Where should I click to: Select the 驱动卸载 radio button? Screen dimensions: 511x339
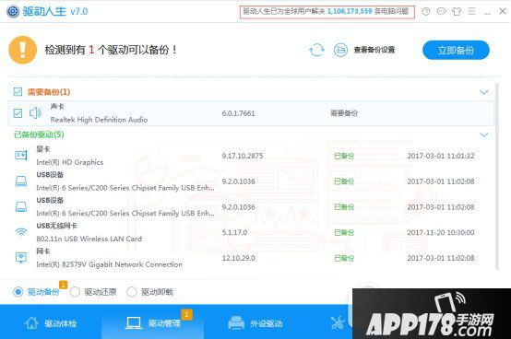132,292
